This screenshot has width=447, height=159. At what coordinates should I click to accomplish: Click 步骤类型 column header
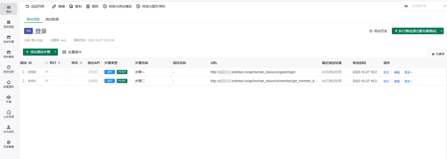coord(111,63)
